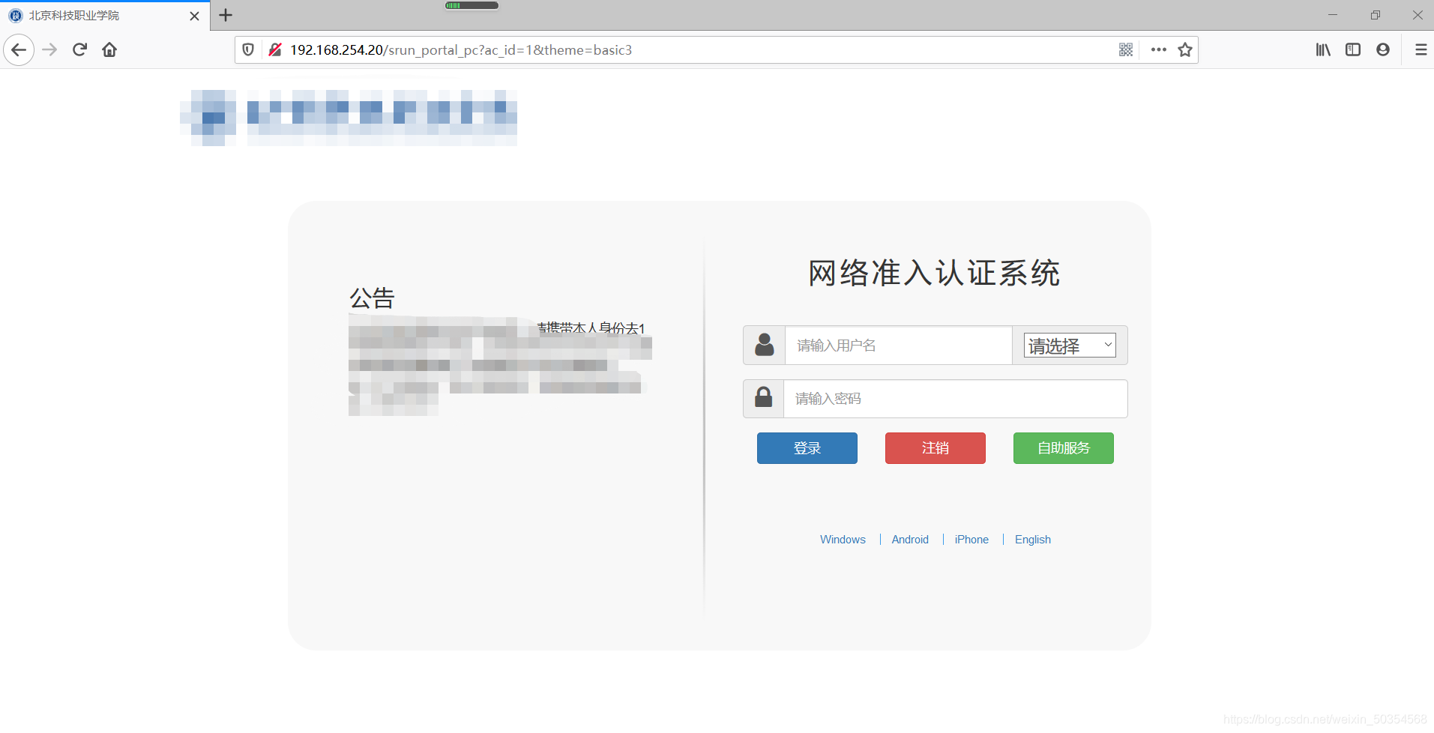Open the QR code icon in address bar
1434x733 pixels.
tap(1126, 50)
